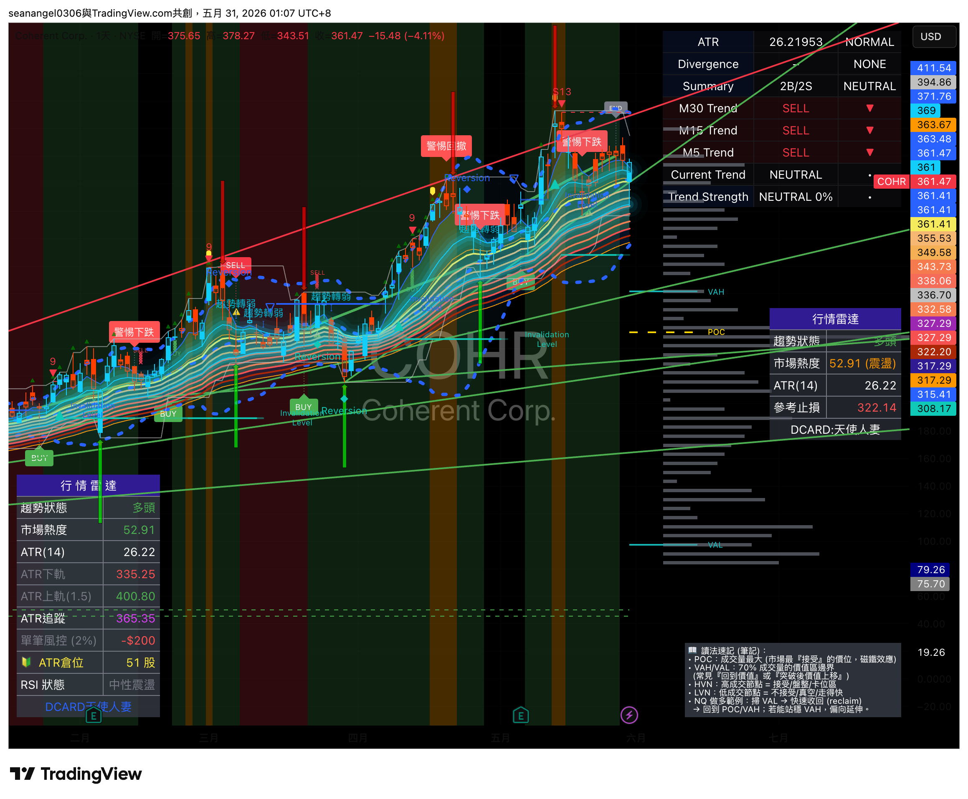Click the red 警惕回撤 alert label
This screenshot has height=799, width=968.
(446, 146)
